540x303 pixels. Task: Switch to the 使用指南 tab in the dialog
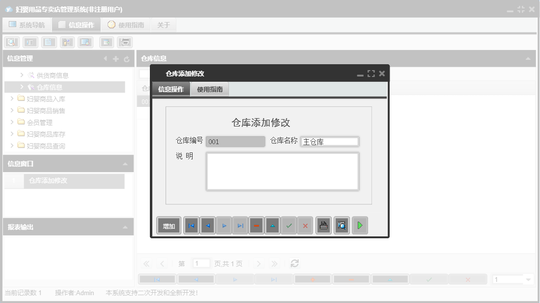click(x=211, y=89)
